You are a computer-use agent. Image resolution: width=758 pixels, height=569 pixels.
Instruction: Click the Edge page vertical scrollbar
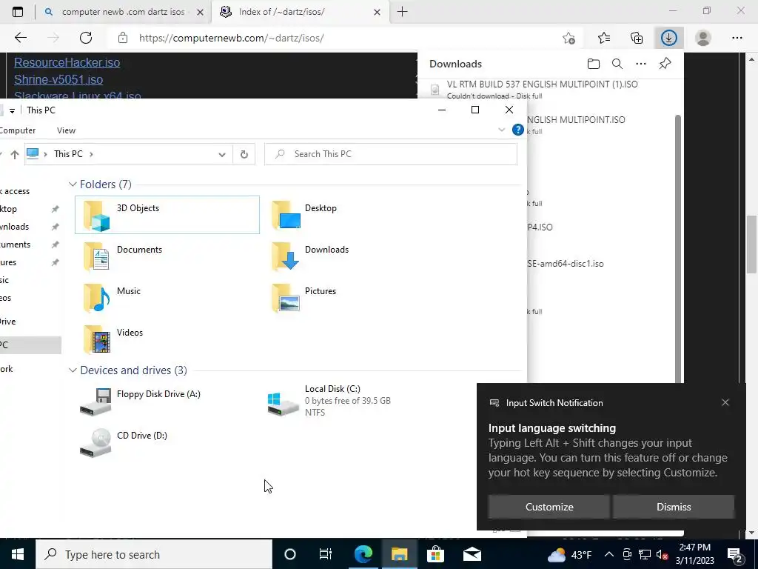coord(751,244)
